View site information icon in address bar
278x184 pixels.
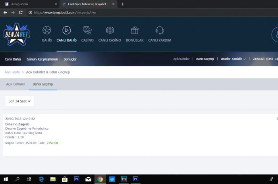pos(30,13)
